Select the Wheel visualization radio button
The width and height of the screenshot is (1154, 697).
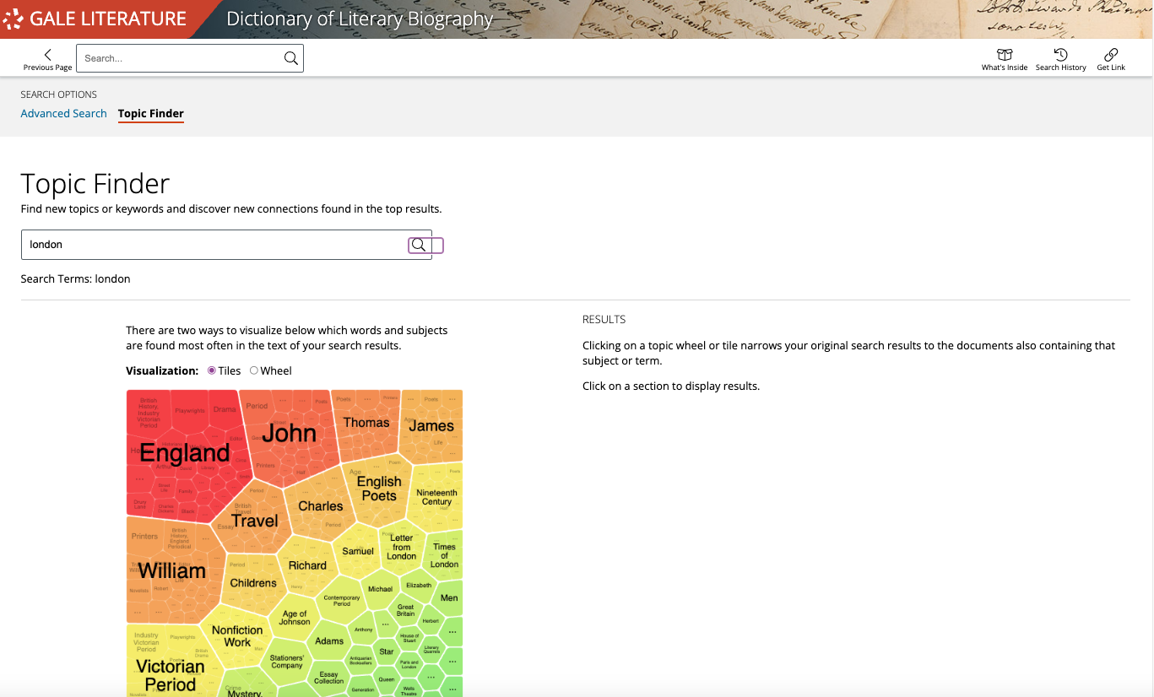coord(254,370)
